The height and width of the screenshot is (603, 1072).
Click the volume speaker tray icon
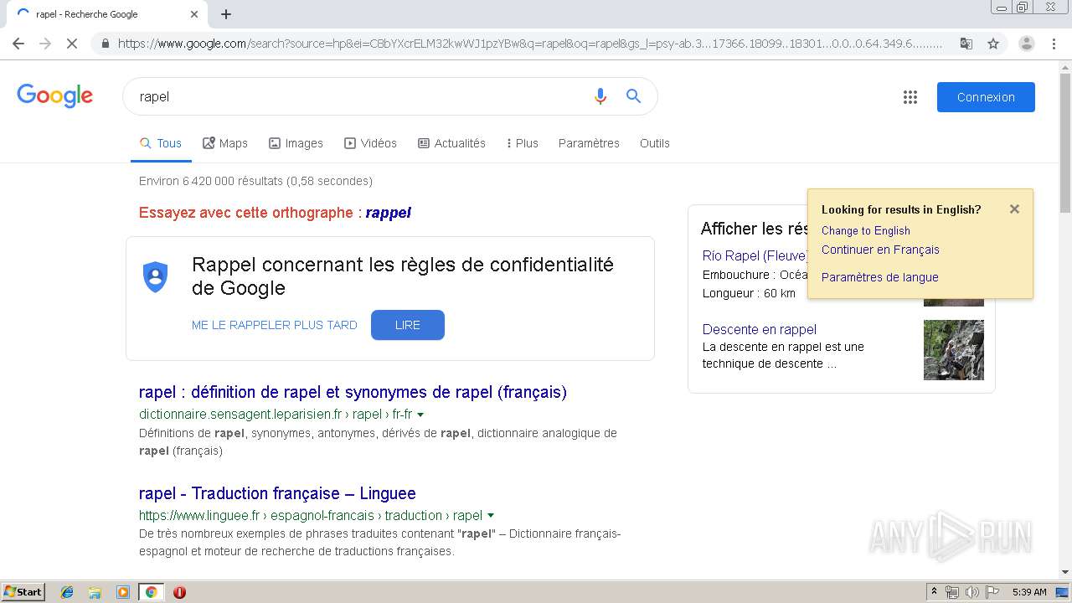point(972,592)
